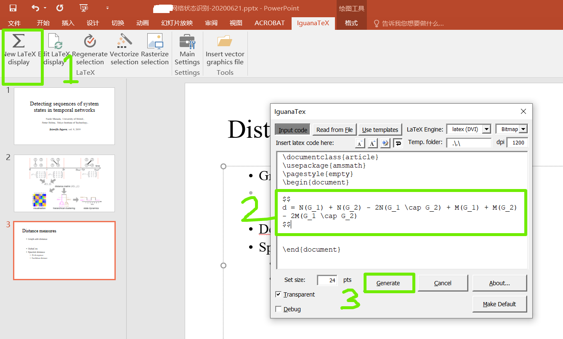Open the ACROBAT ribbon tab
Viewport: 563px width, 339px height.
point(269,23)
